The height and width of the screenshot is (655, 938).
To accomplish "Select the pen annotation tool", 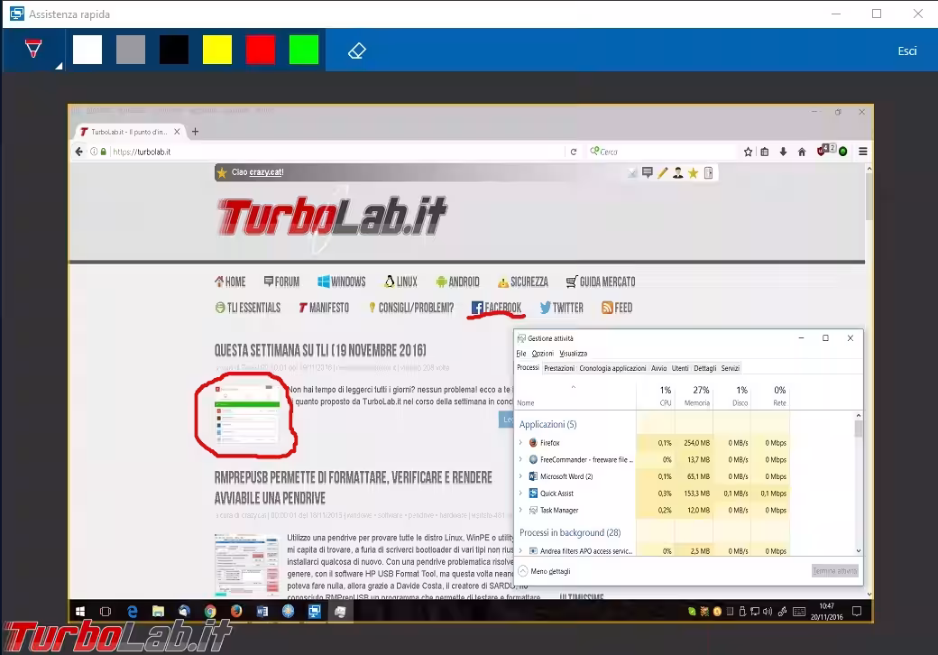I will [x=33, y=50].
